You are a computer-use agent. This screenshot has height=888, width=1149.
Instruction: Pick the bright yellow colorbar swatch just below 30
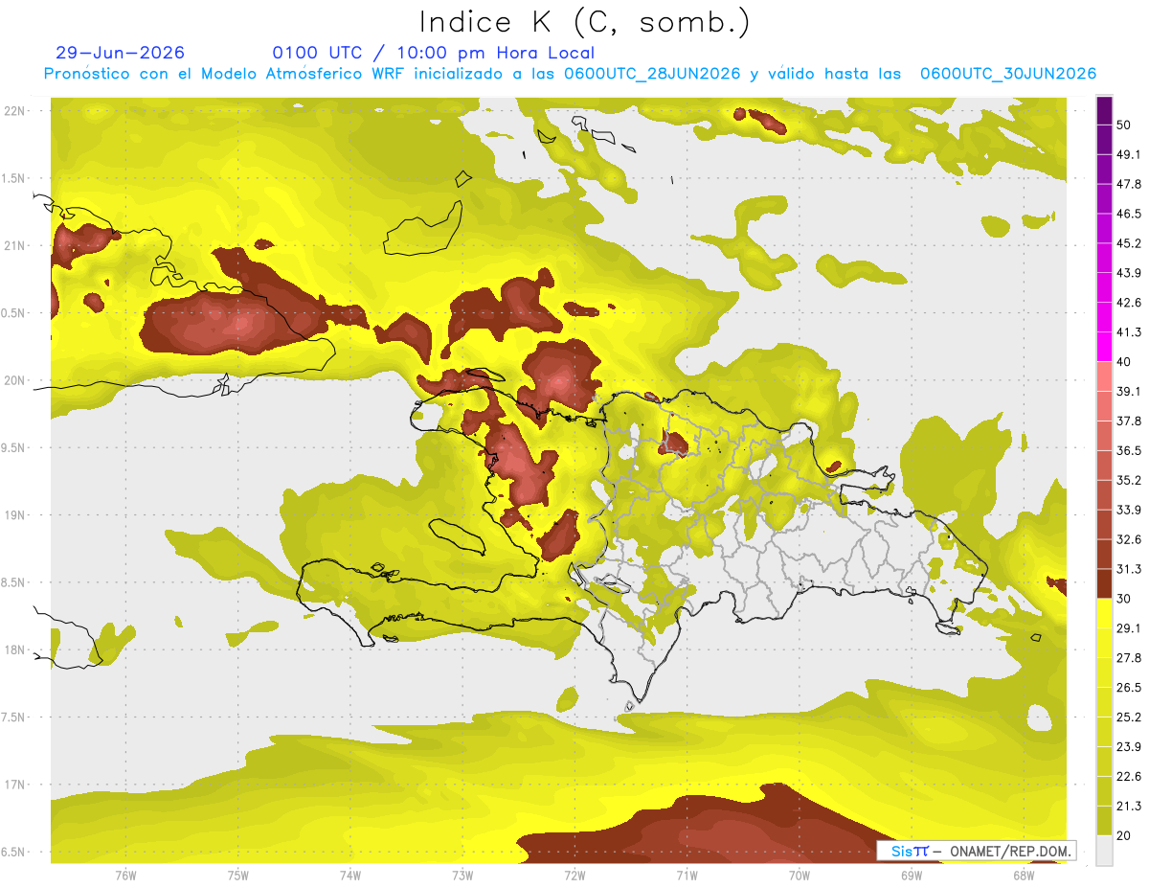pos(1105,614)
